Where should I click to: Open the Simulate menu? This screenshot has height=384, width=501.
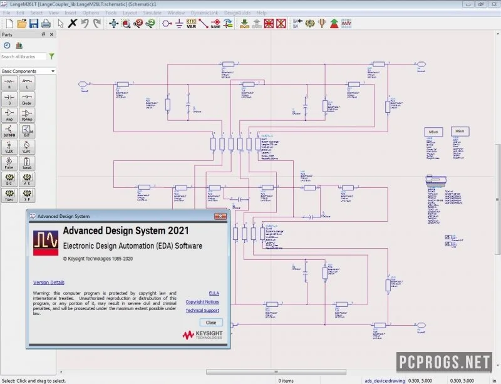(152, 13)
